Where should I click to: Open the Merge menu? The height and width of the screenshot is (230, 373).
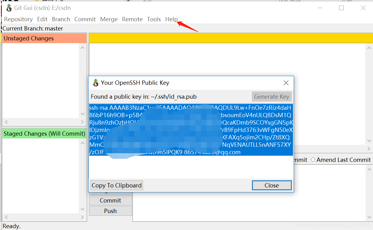pos(109,19)
